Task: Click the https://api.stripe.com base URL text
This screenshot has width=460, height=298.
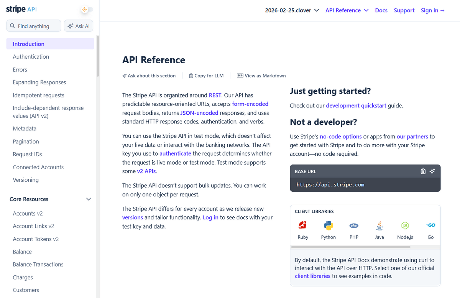Action: [330, 184]
